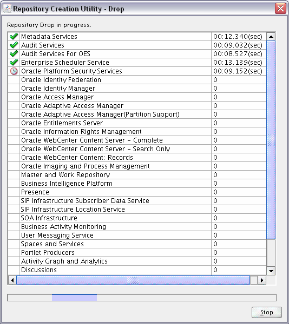289x324 pixels.
Task: Select the Oracle Entitlements Server row
Action: point(137,123)
